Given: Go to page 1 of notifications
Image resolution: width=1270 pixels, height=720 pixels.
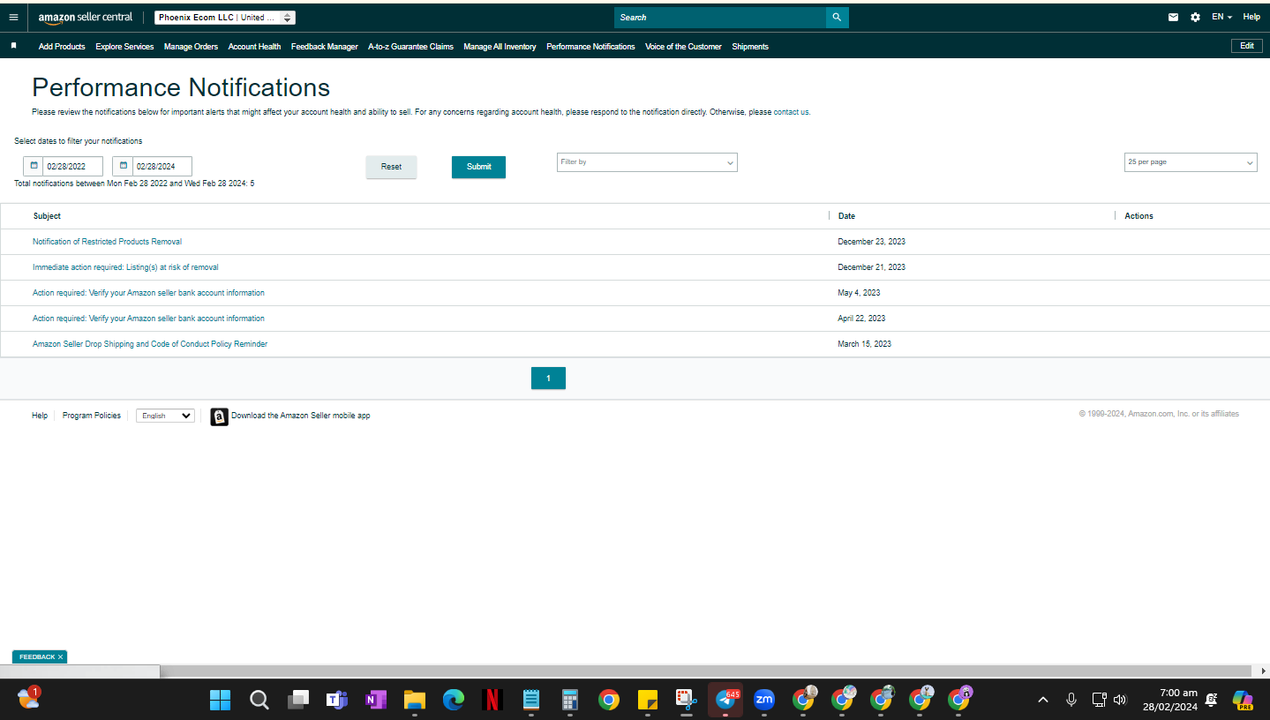Looking at the screenshot, I should pyautogui.click(x=548, y=379).
